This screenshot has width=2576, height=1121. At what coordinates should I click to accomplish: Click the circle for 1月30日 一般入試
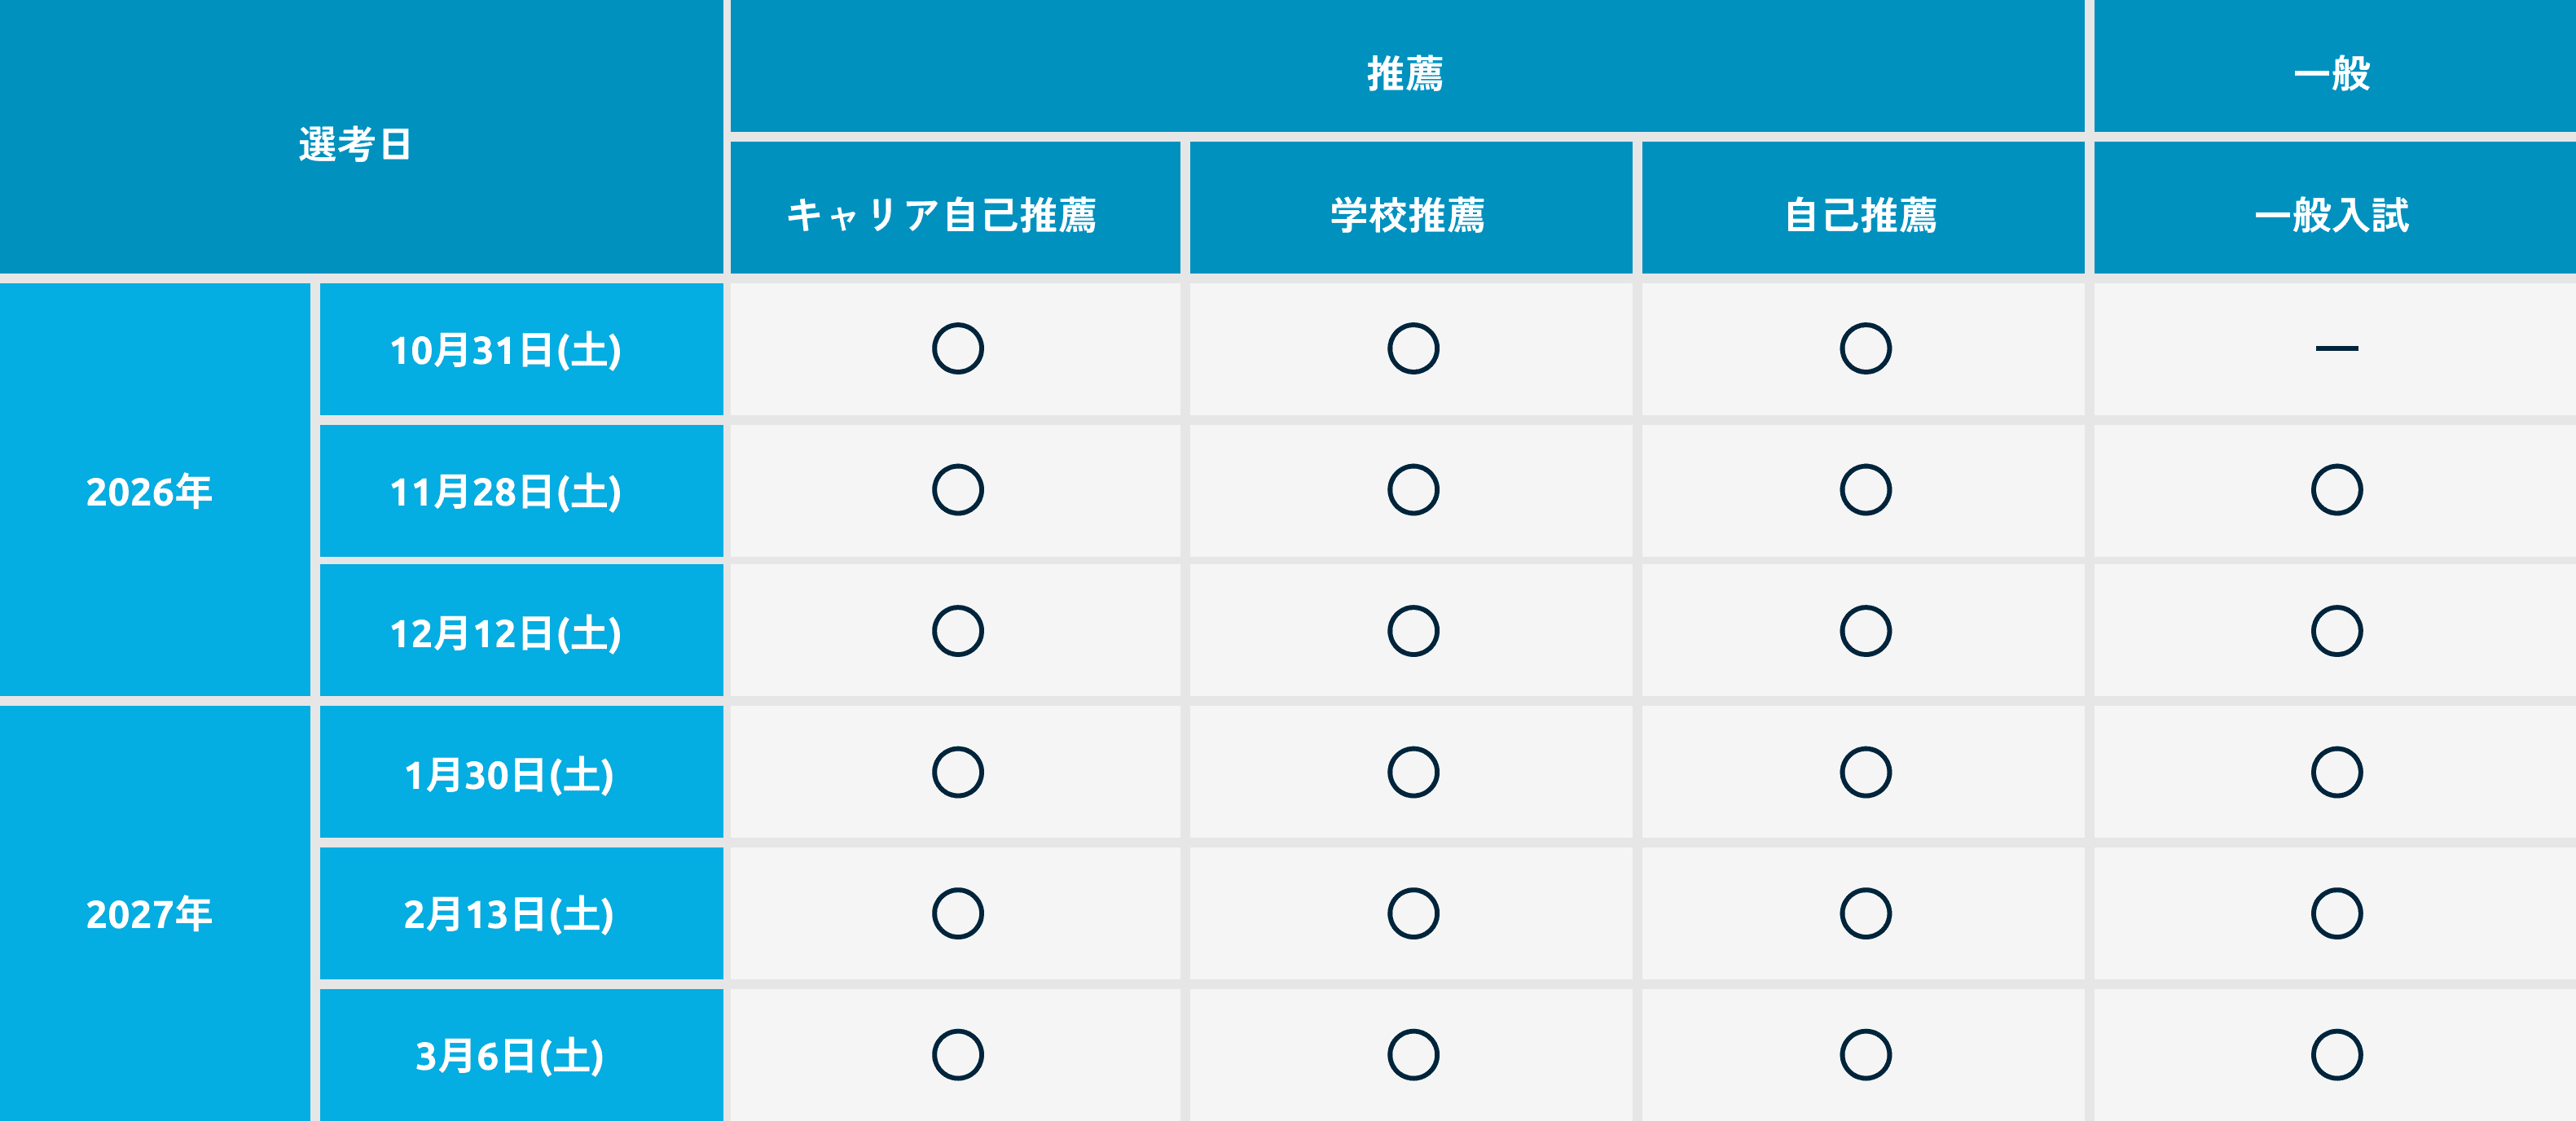[2336, 773]
